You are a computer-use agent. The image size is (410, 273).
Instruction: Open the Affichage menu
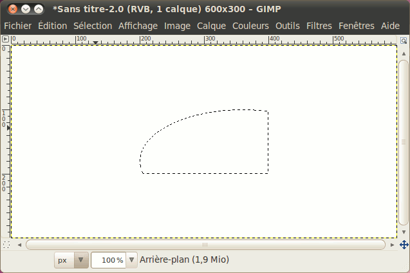click(138, 26)
